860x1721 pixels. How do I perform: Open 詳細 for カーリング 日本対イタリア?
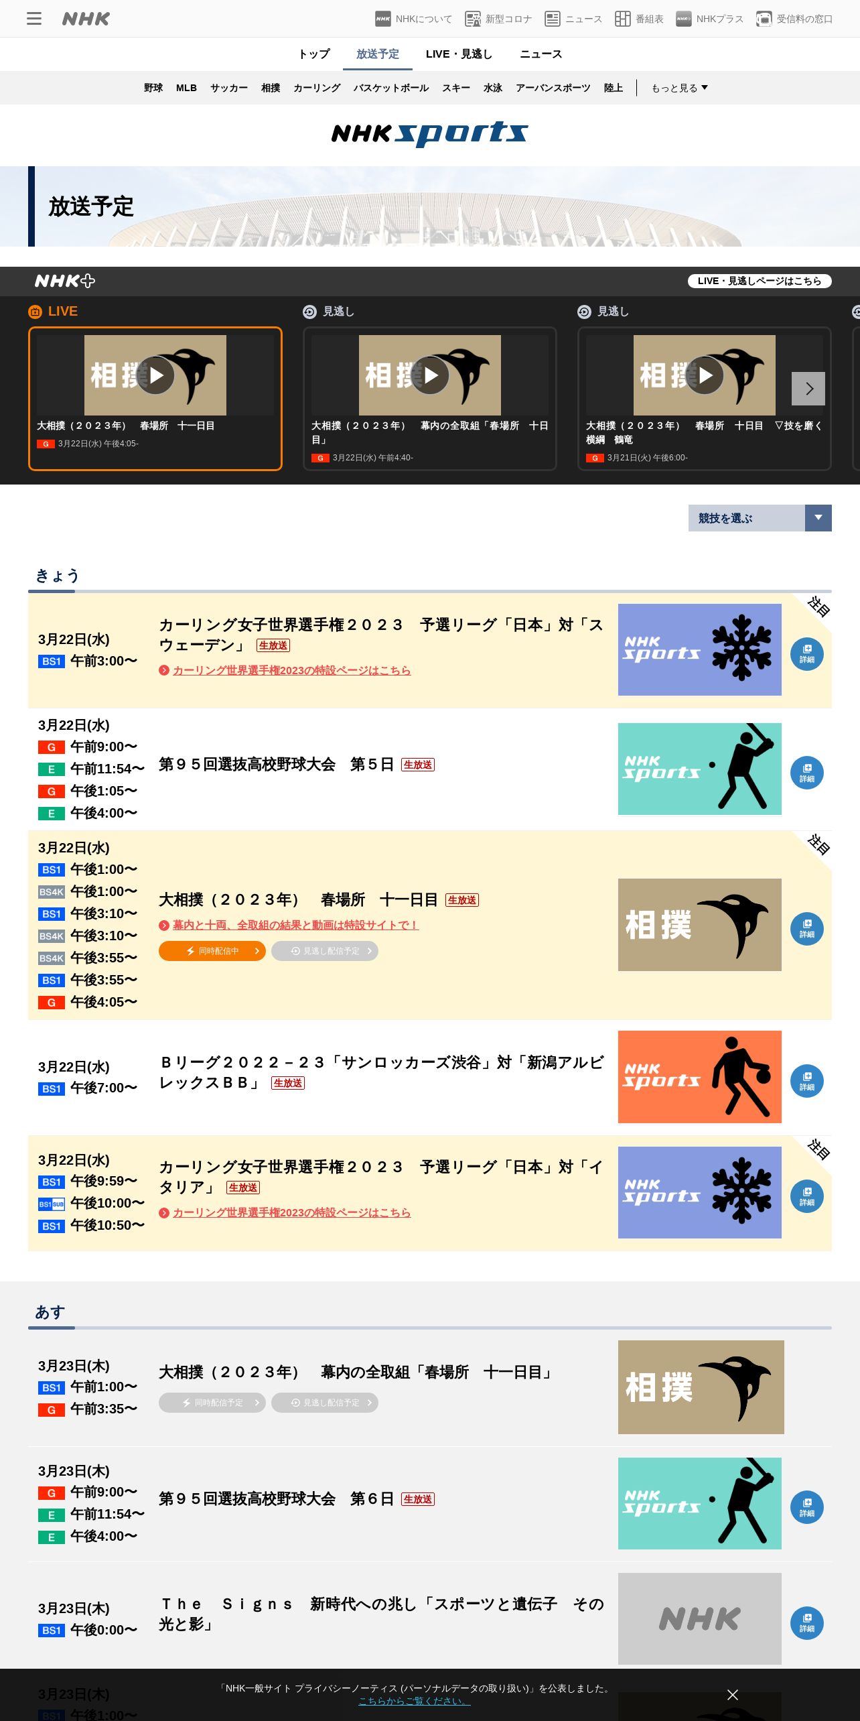click(x=807, y=1196)
